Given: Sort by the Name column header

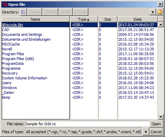Looking at the screenshot, I should 36,19.
